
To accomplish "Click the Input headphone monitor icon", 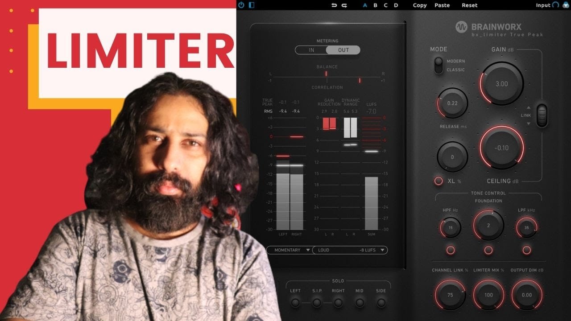I will pyautogui.click(x=555, y=5).
